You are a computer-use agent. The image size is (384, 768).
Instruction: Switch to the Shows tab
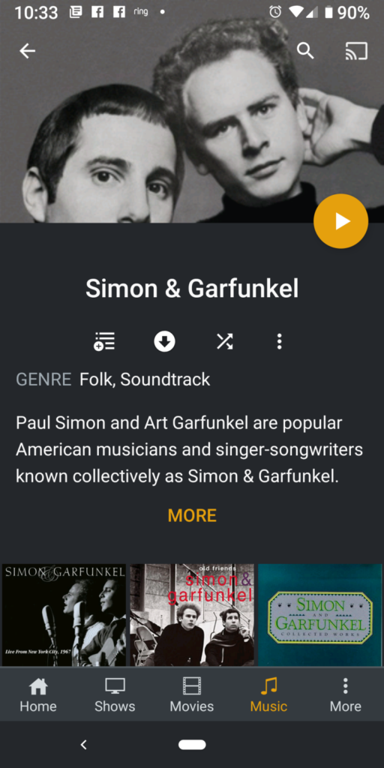115,694
